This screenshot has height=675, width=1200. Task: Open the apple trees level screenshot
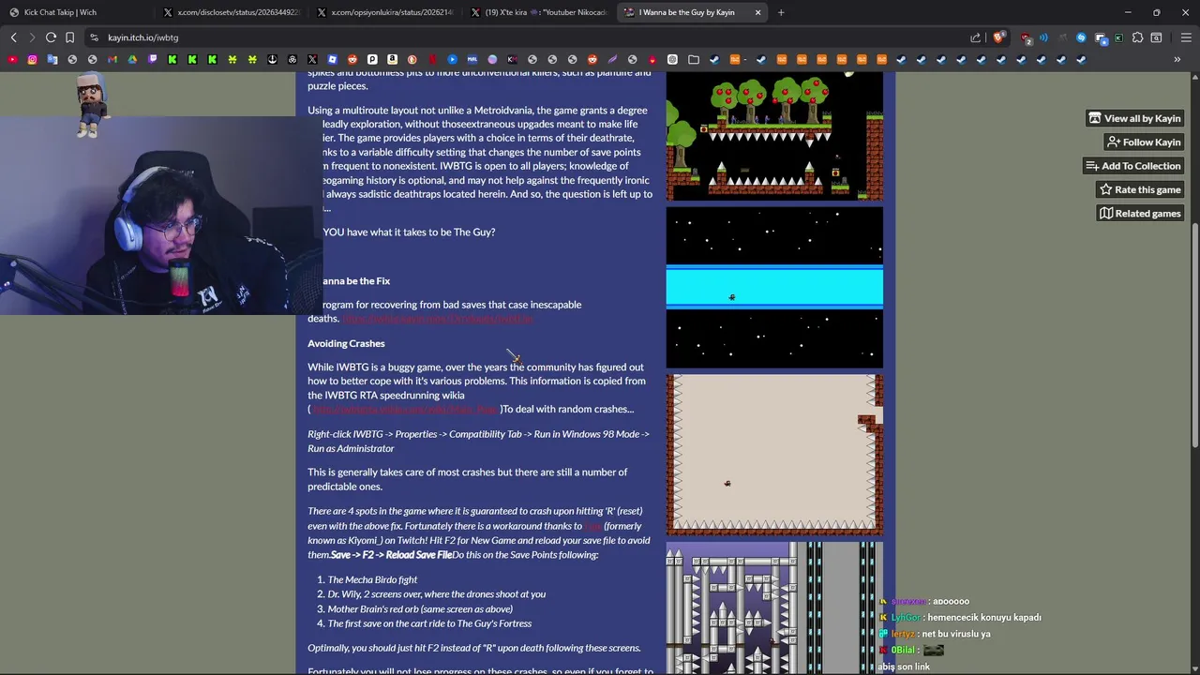pyautogui.click(x=774, y=137)
